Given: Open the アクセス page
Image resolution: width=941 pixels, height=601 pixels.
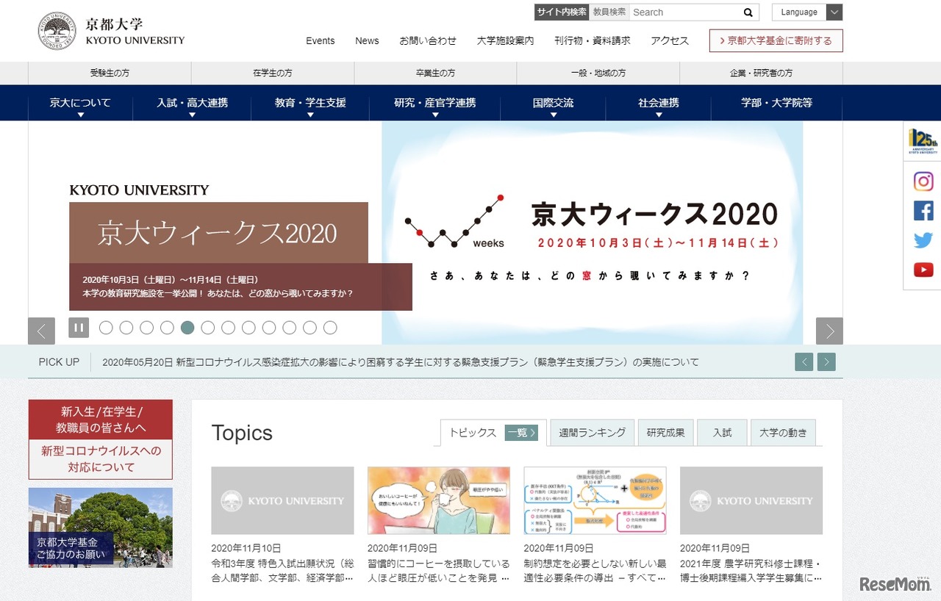Looking at the screenshot, I should pyautogui.click(x=670, y=41).
